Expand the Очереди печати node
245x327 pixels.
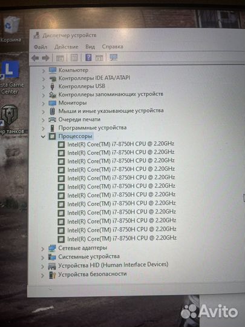click(43, 120)
